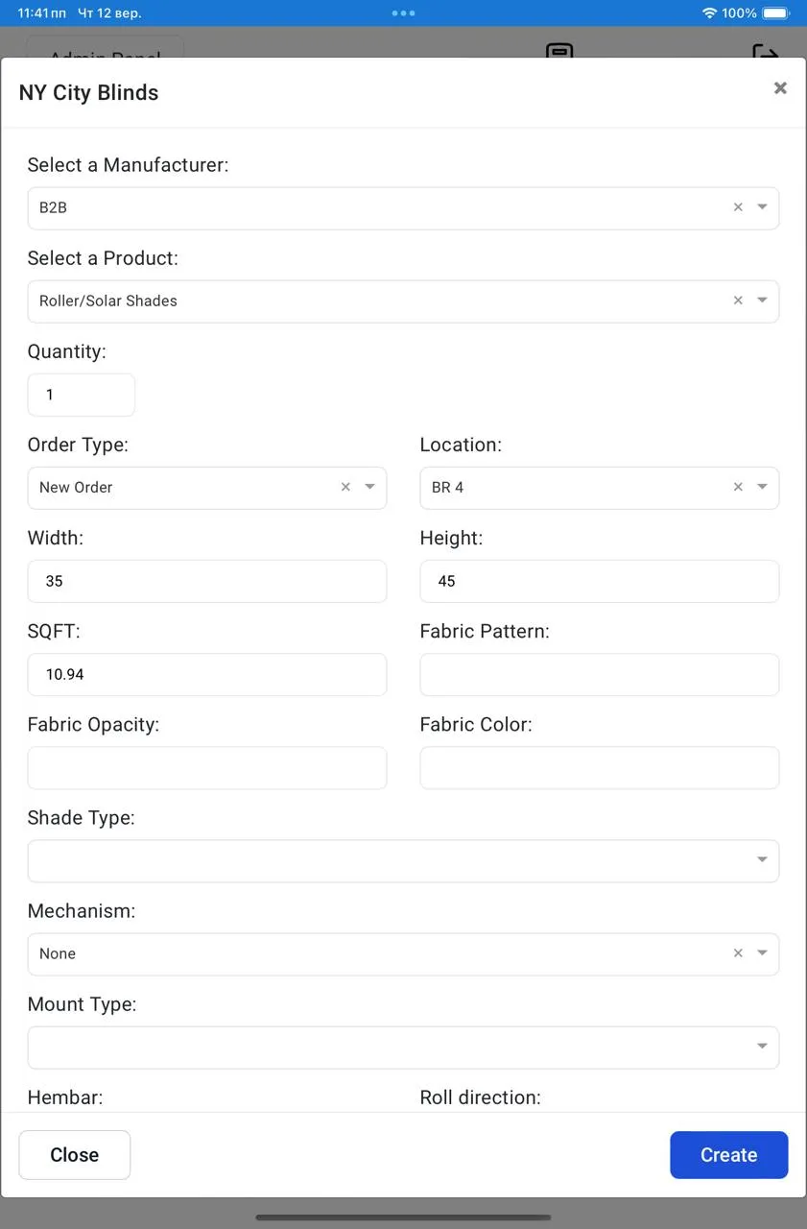
Task: Tap the three dots multitasking indicator
Action: [403, 13]
